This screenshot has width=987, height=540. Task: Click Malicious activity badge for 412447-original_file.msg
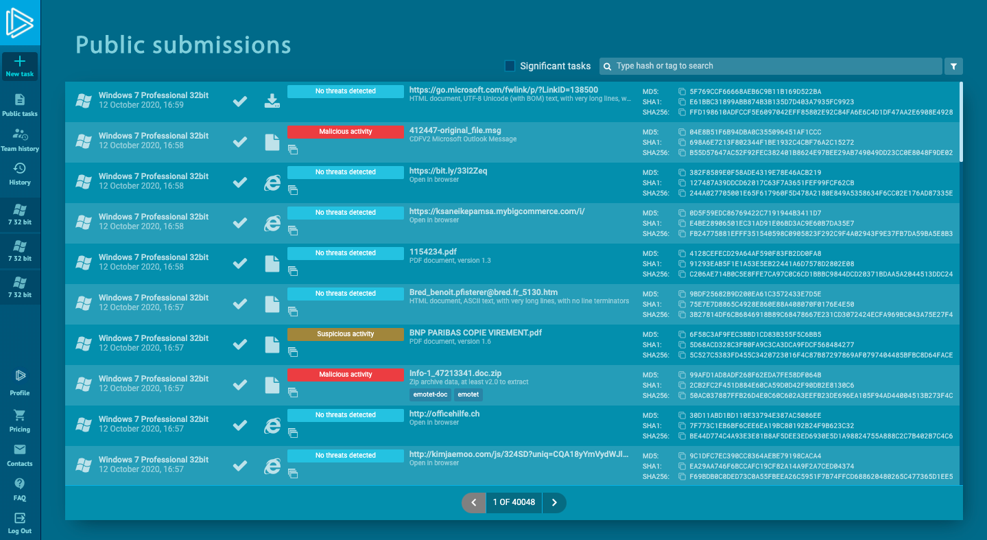(345, 132)
